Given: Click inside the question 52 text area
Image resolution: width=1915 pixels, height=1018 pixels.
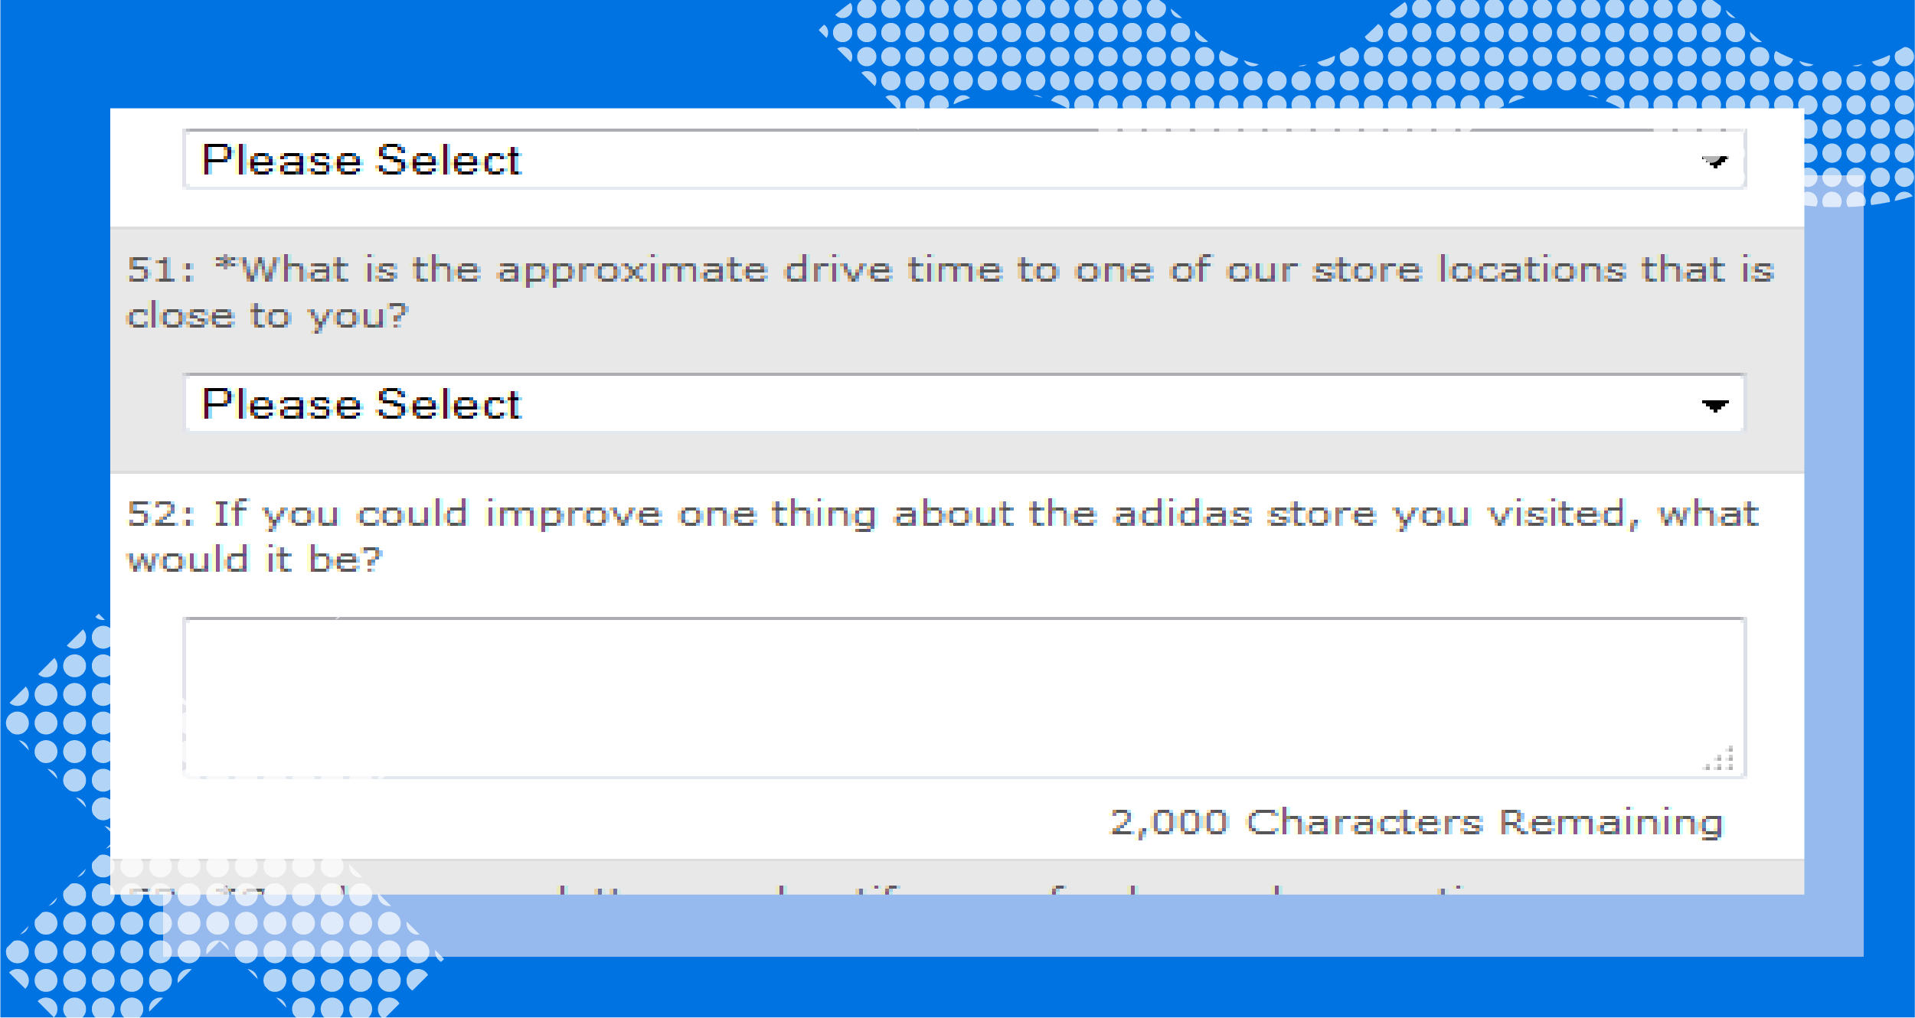Looking at the screenshot, I should (x=964, y=698).
